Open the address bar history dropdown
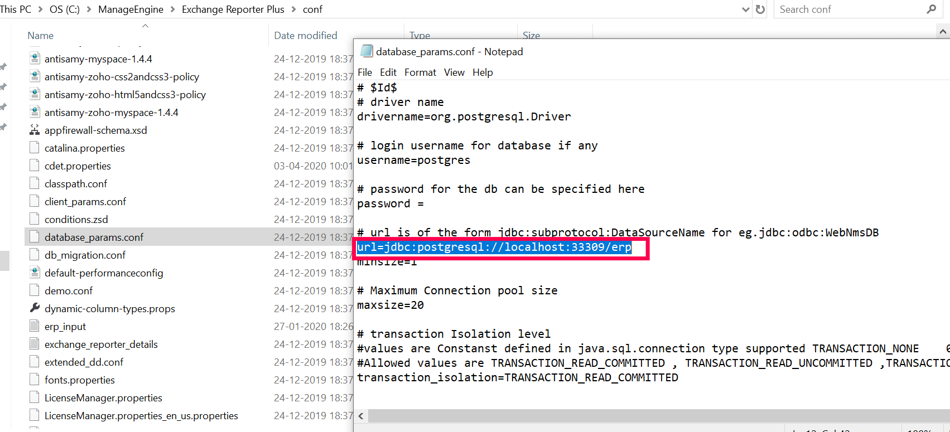The width and height of the screenshot is (950, 432). (745, 9)
